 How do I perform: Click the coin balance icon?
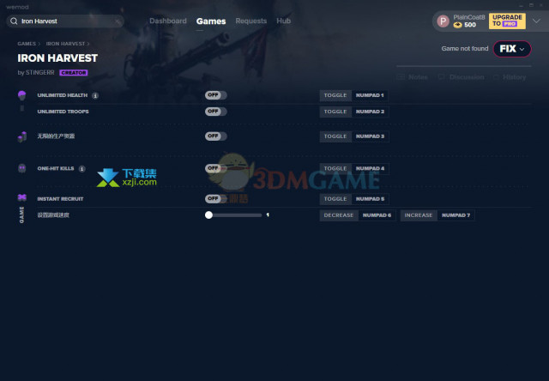pos(457,25)
